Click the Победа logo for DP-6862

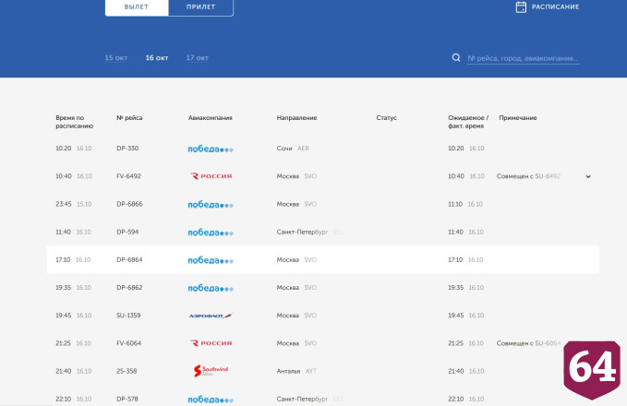(211, 288)
